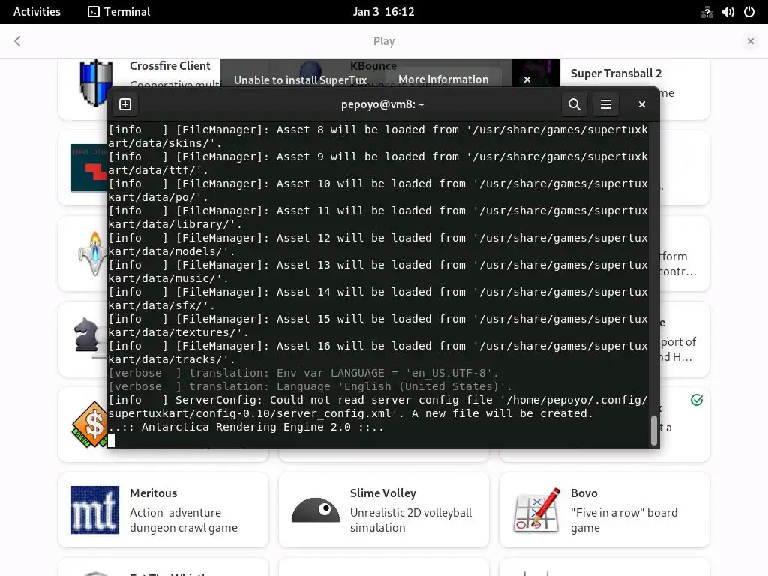Select the Meritous title text
768x576 pixels.
[153, 493]
